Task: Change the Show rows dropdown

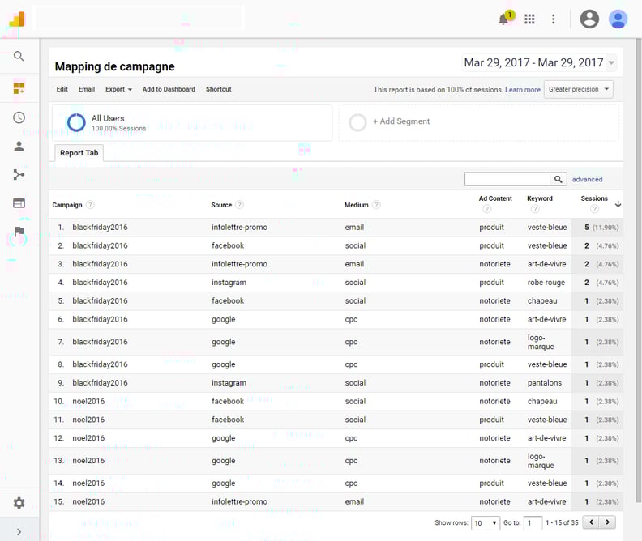Action: click(x=486, y=523)
